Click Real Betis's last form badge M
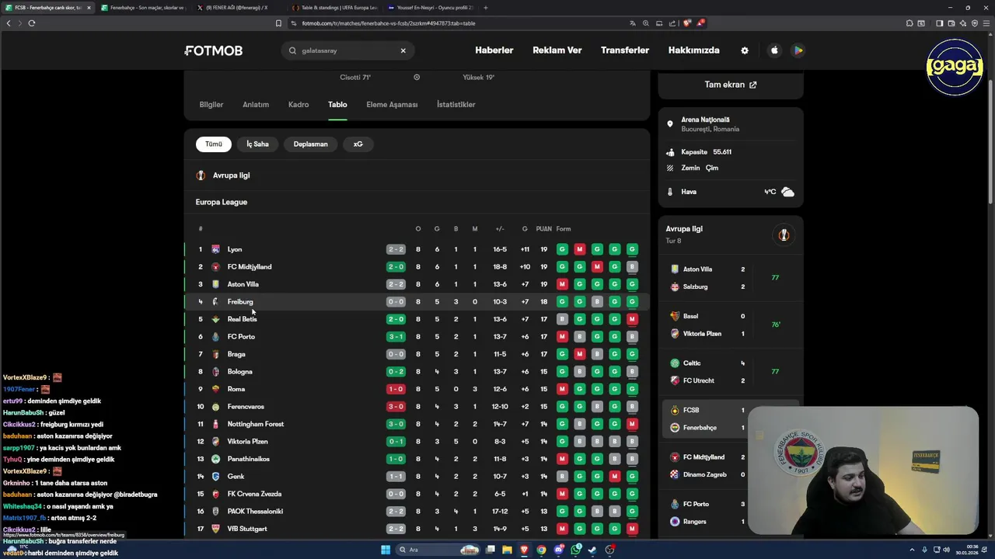Screen dimensions: 995x559 pyautogui.click(x=632, y=319)
